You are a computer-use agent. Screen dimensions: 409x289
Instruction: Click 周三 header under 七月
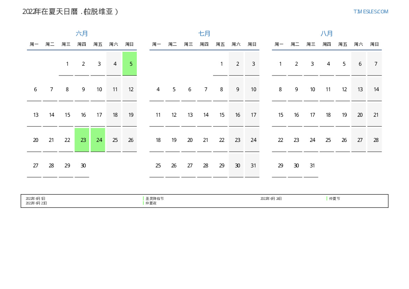(188, 44)
